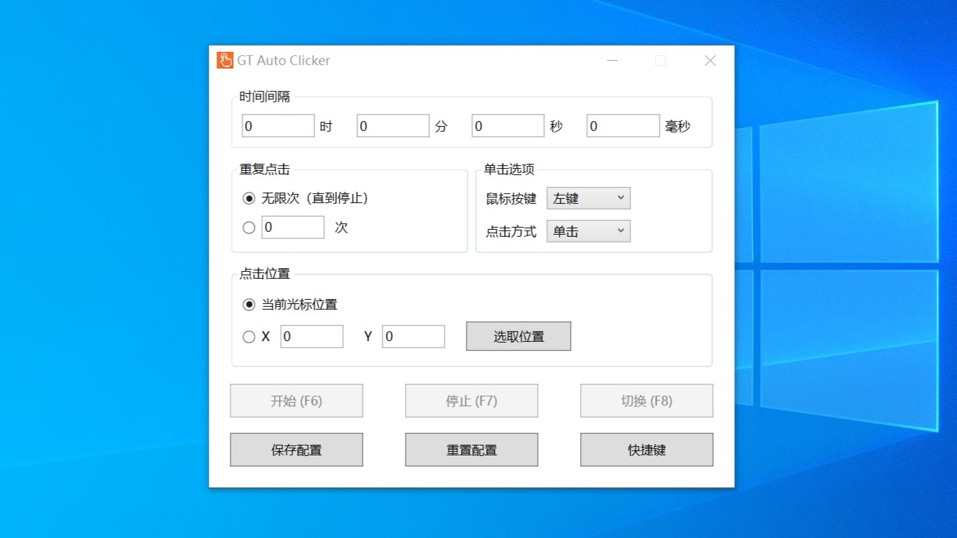957x538 pixels.
Task: Open the 点击方式 dropdown showing 单击
Action: 588,231
